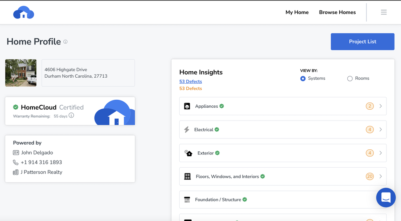Click contact card icon beside John Delgado
The height and width of the screenshot is (221, 401).
click(x=16, y=153)
